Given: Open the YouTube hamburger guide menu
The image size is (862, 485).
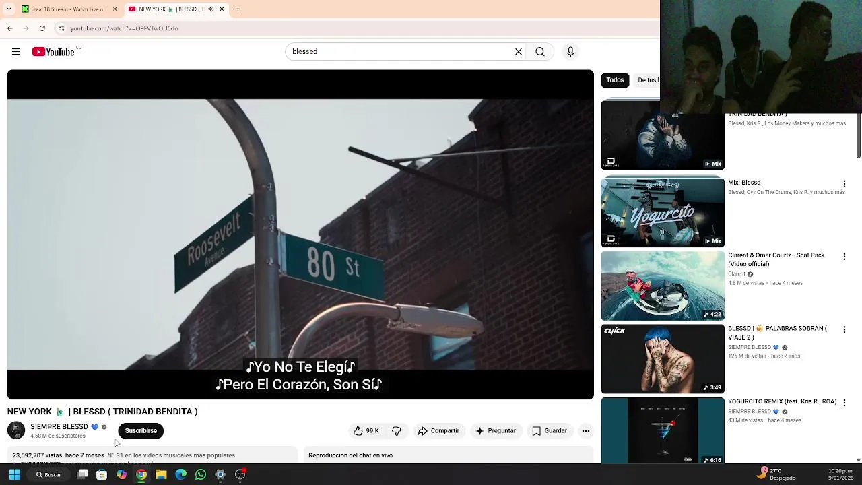Looking at the screenshot, I should (x=16, y=52).
